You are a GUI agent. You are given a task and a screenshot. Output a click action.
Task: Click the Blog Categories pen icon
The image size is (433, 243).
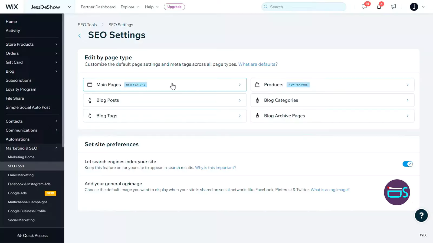[257, 100]
